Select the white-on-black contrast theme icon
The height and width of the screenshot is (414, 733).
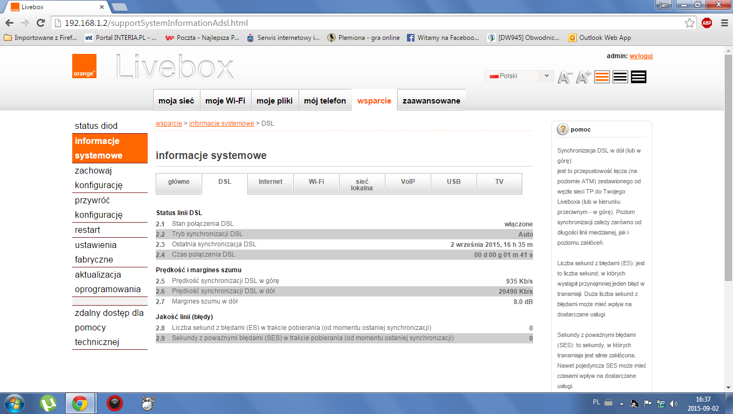point(639,77)
